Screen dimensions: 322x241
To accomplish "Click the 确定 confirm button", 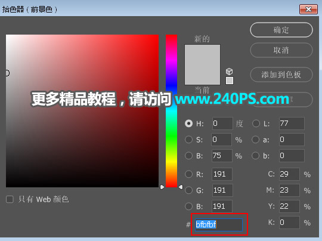I will tap(281, 30).
